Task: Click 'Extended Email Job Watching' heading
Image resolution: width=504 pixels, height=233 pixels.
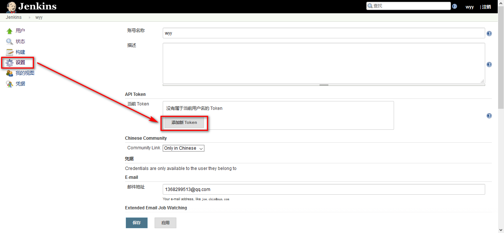Action: (x=156, y=208)
